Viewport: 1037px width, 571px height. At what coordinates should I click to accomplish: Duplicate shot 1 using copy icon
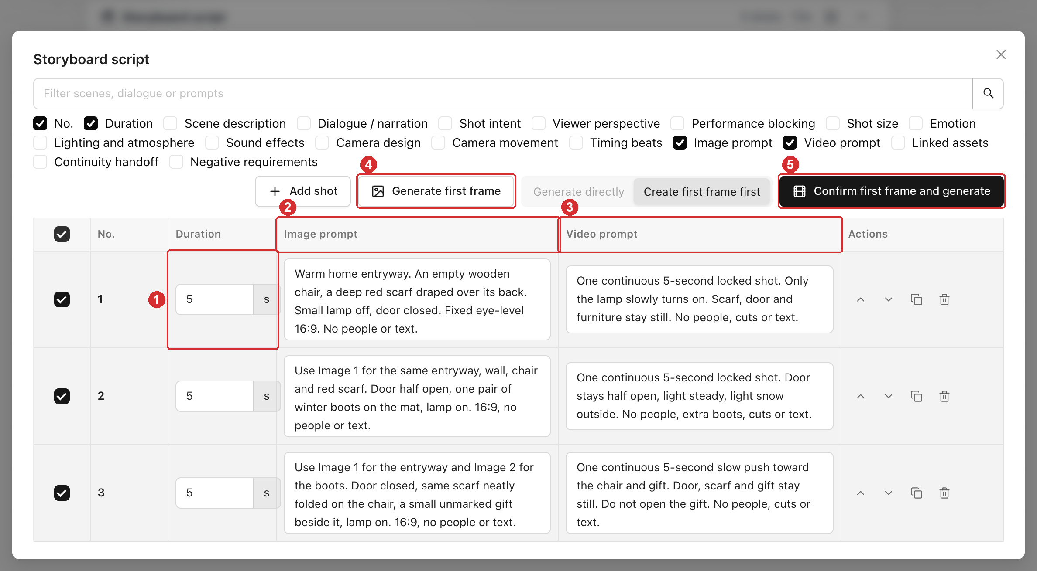coord(917,299)
